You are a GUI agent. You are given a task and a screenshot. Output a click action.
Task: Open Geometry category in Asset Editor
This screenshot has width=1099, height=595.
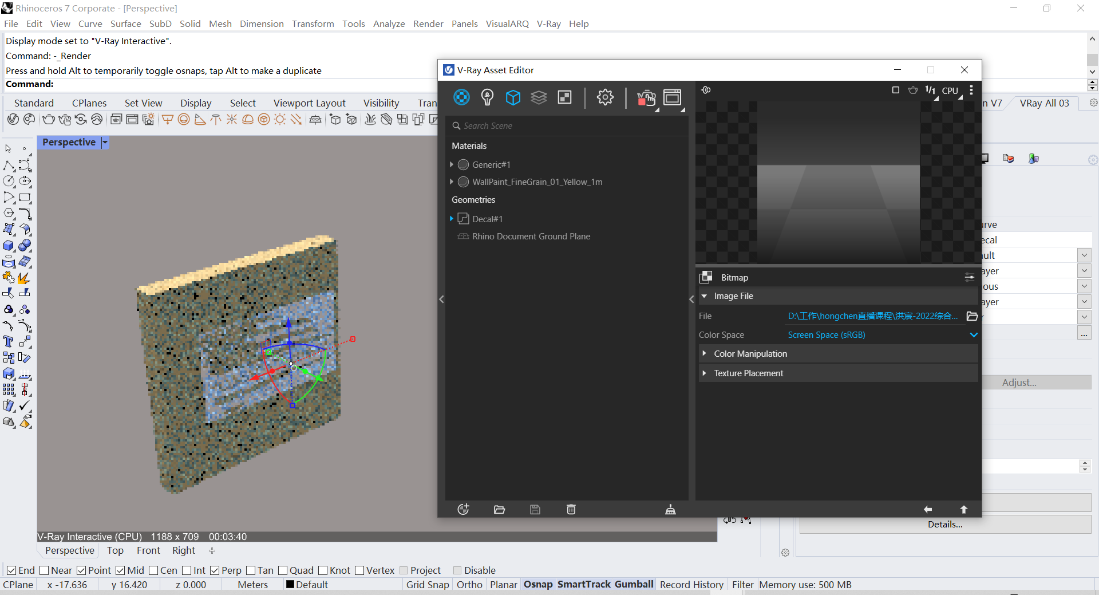coord(513,97)
